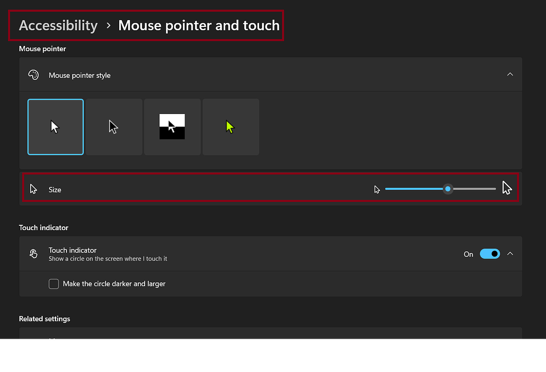Collapse the Mouse pointer style section
546x372 pixels.
[x=510, y=74]
